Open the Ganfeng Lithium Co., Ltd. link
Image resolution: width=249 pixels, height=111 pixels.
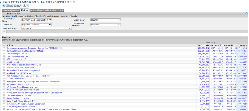(25, 51)
